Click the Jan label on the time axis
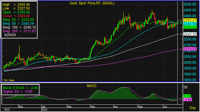The image size is (200, 112). 44,107
